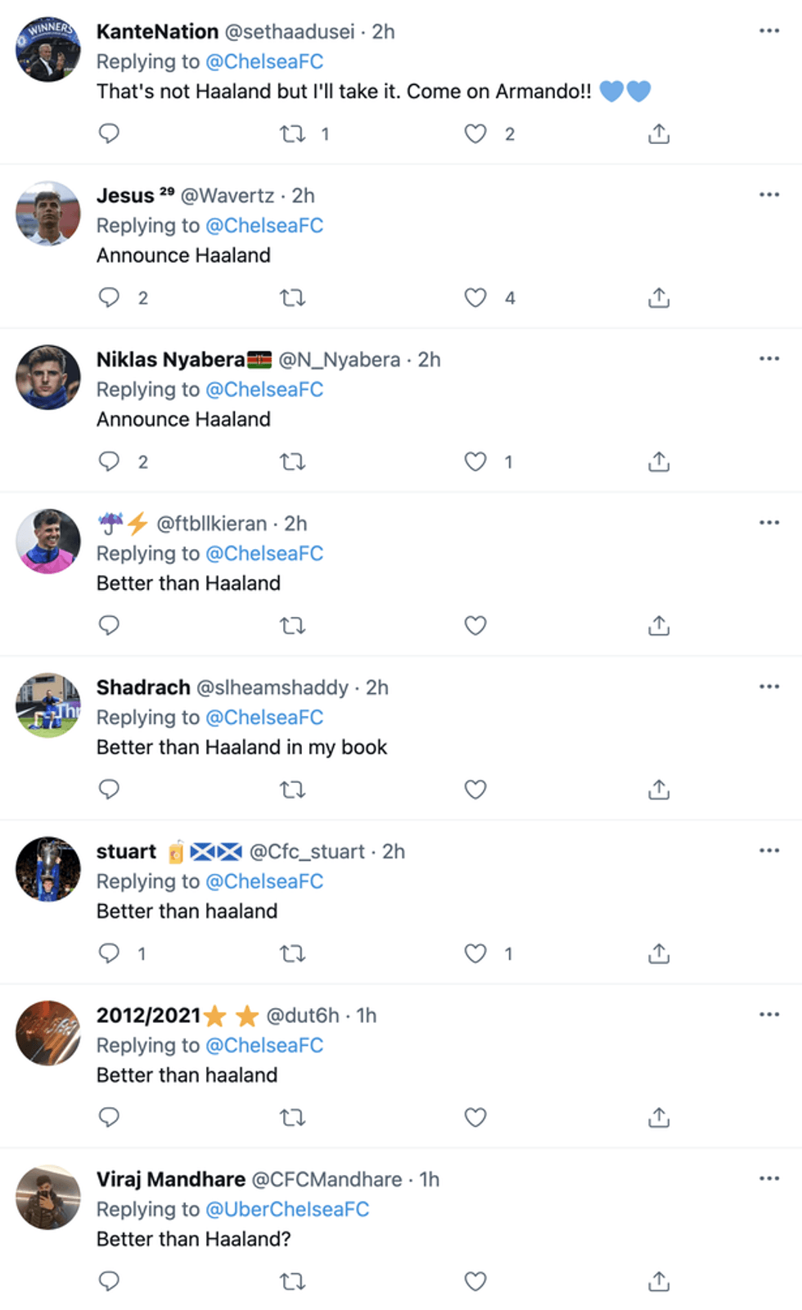Screen dimensions: 802x1310
Task: Retweet the @Wavertz Announce Haaland tweet
Action: pyautogui.click(x=292, y=298)
